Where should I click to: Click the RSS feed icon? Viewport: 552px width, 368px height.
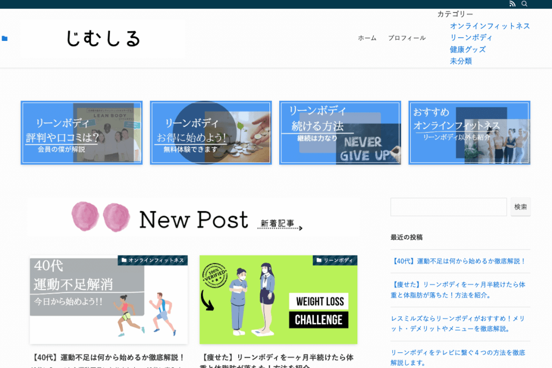512,4
